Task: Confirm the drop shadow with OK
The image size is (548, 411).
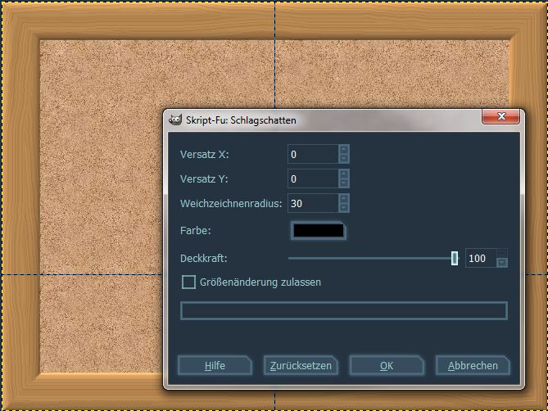Action: click(x=386, y=366)
